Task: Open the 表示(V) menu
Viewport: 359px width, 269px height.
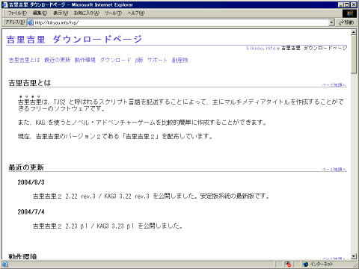Action: 61,13
